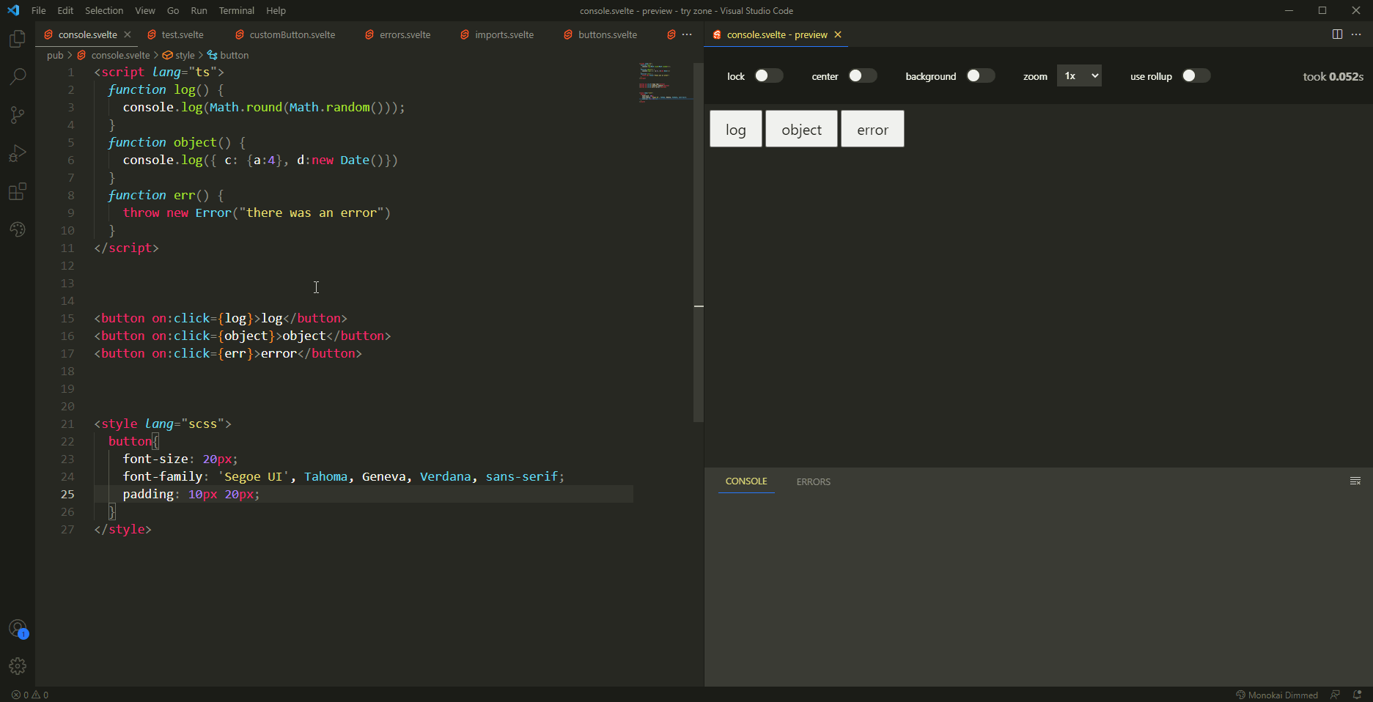Open the feedback status bar icon
The image size is (1373, 702).
(x=1335, y=695)
